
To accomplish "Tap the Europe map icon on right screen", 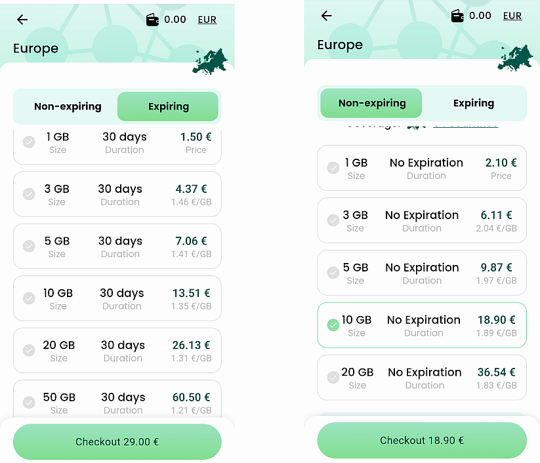I will (x=514, y=58).
